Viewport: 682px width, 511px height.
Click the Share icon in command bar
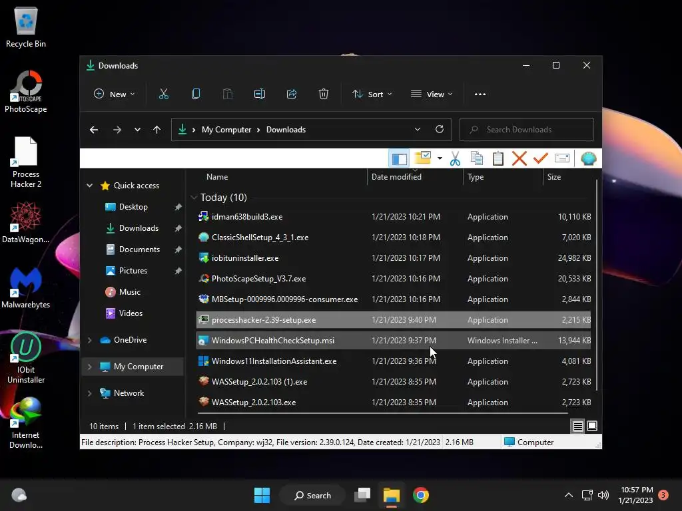pos(292,94)
